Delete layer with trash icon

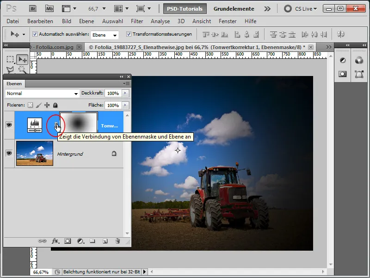(117, 241)
